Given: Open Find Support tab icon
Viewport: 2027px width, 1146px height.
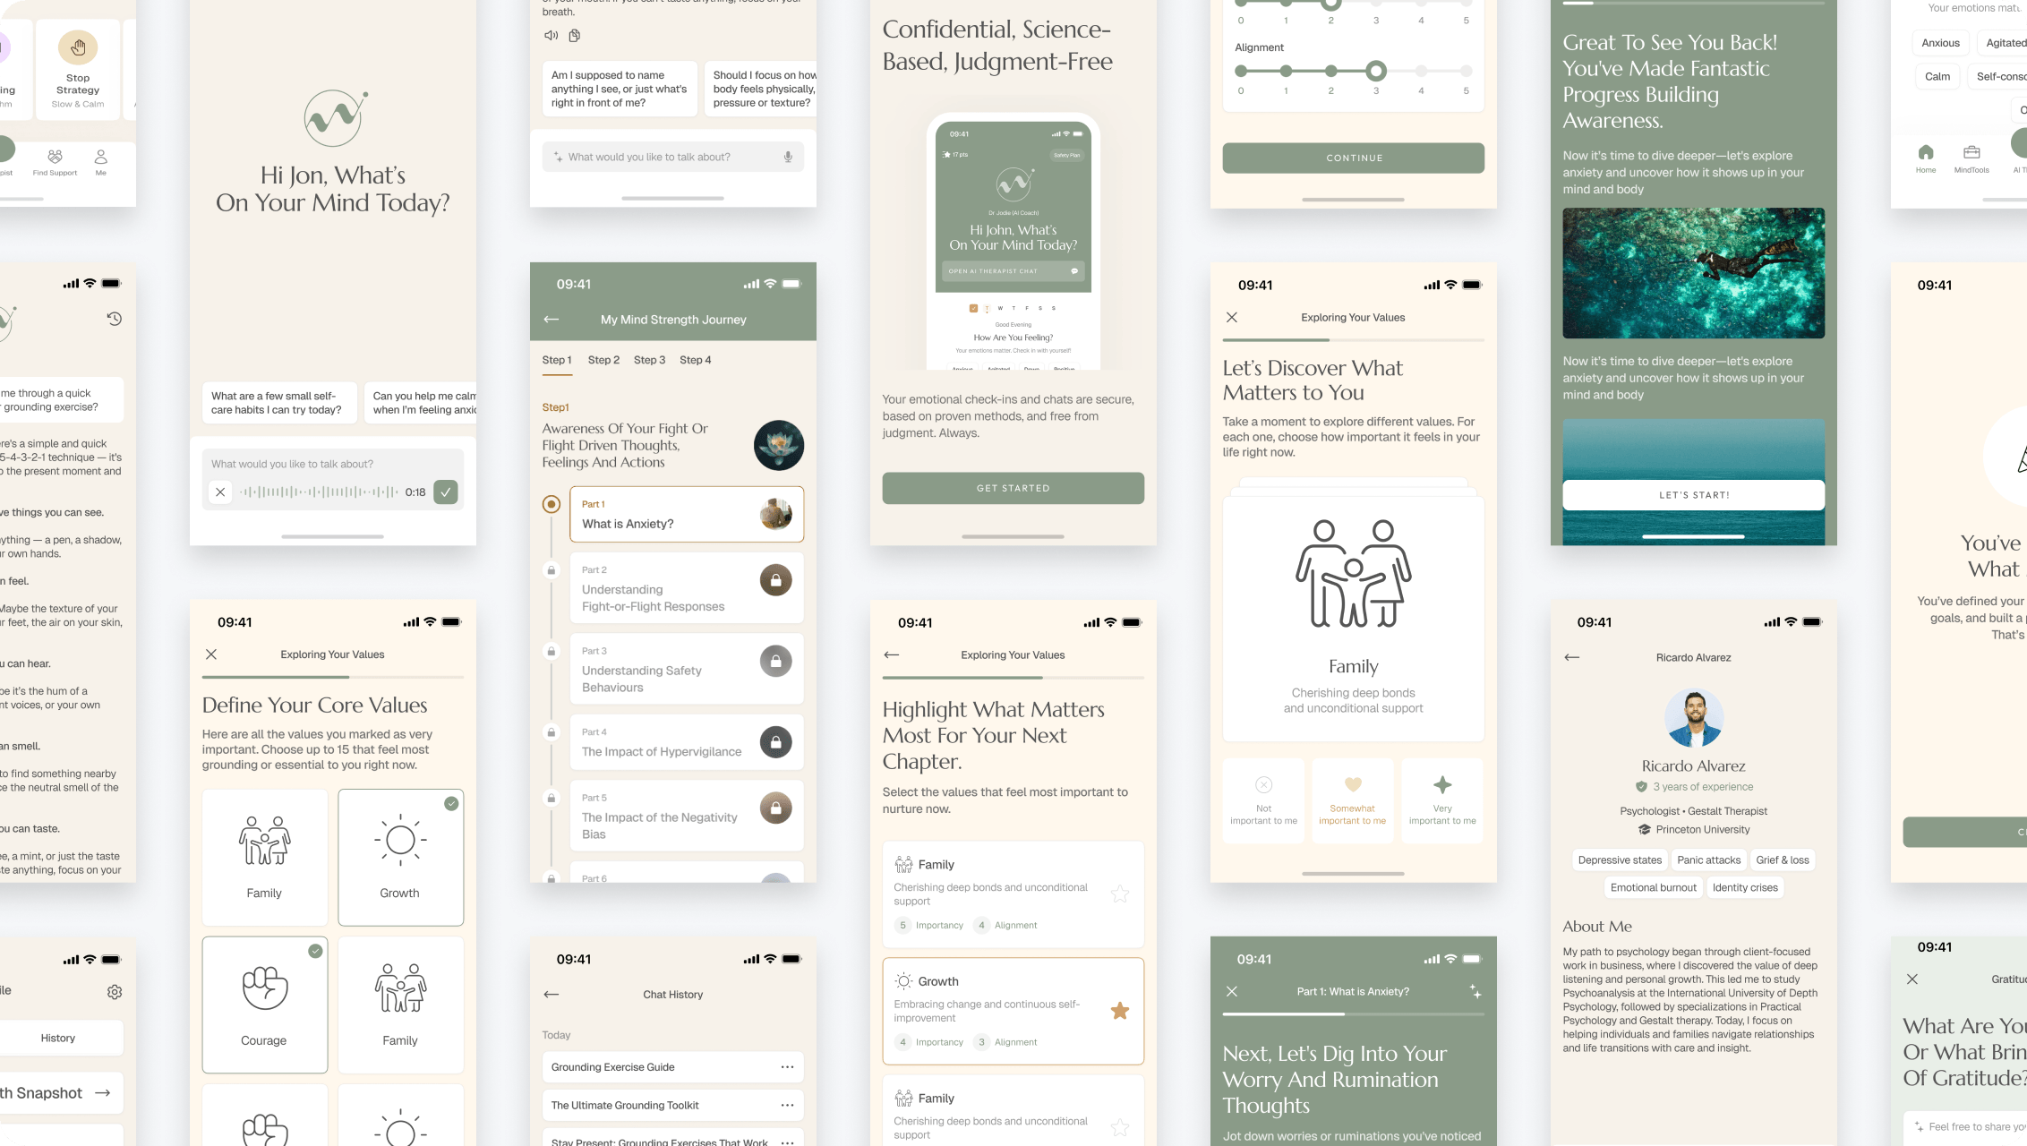Looking at the screenshot, I should click(56, 157).
